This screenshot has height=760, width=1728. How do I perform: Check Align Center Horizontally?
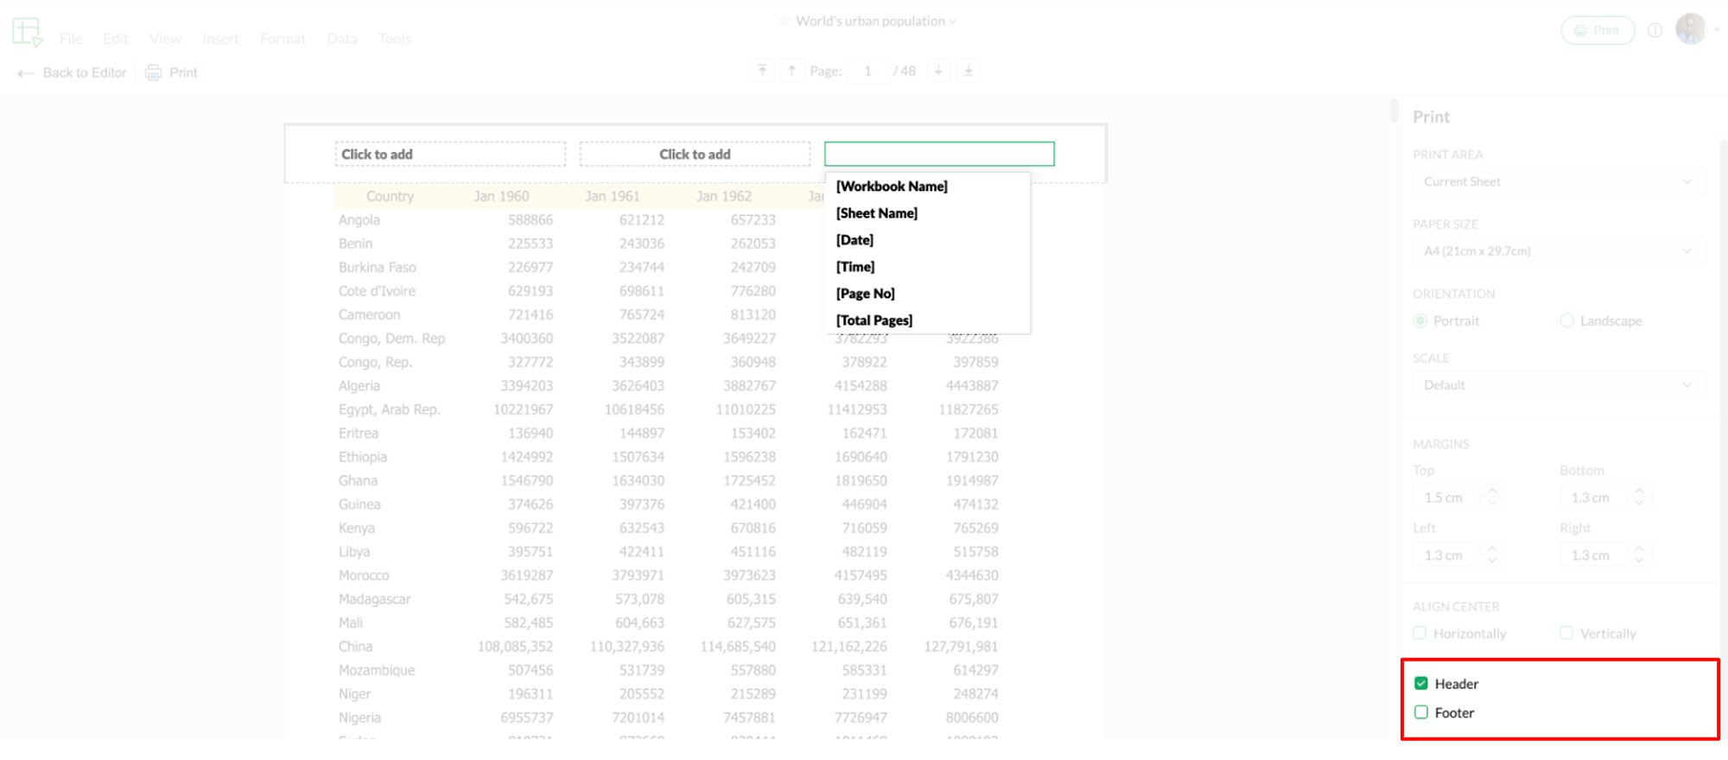[x=1420, y=633]
